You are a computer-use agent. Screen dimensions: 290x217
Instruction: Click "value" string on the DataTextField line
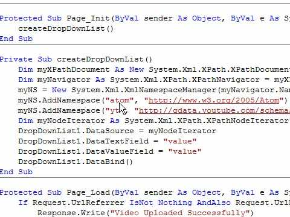tap(180, 141)
